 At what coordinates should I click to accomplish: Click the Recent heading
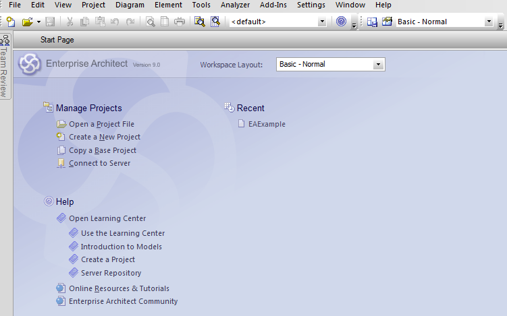(250, 108)
